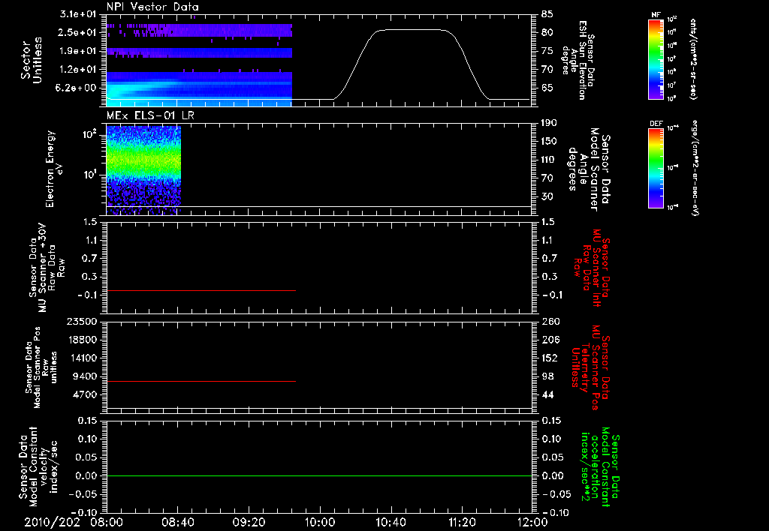Click the 'Electron Energy eV' axis label
Viewport: 769px width, 531px height.
tap(54, 169)
